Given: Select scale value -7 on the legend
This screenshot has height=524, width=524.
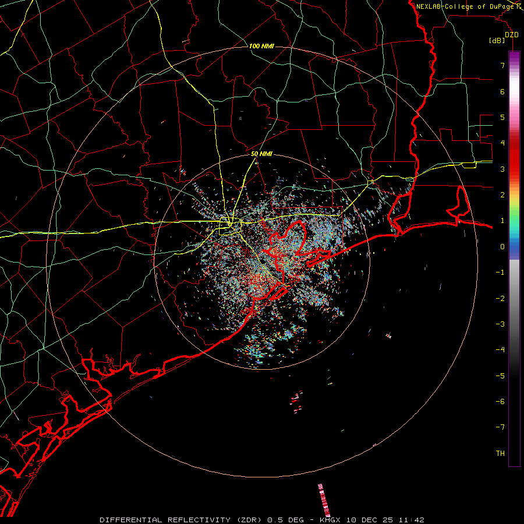Looking at the screenshot, I should [x=500, y=427].
